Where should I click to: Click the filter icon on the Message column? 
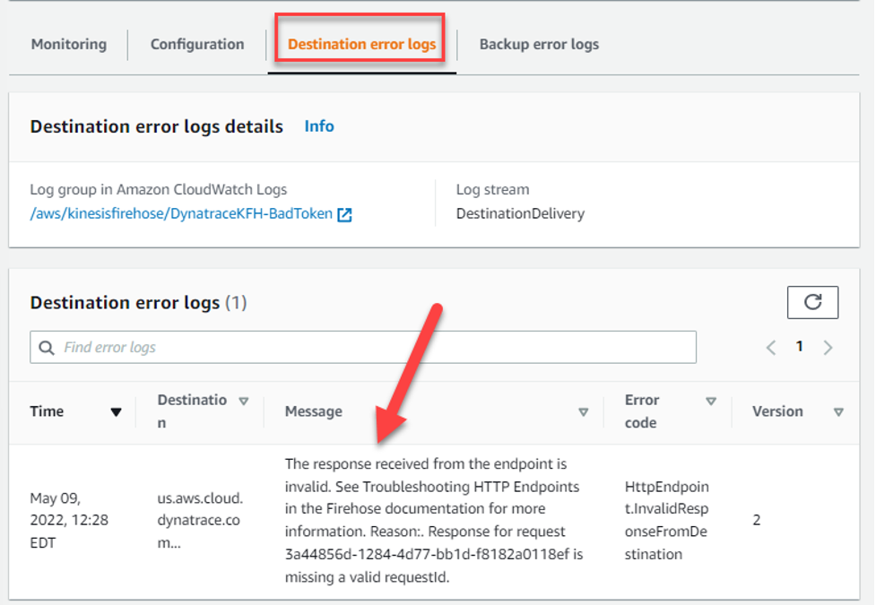[x=584, y=411]
